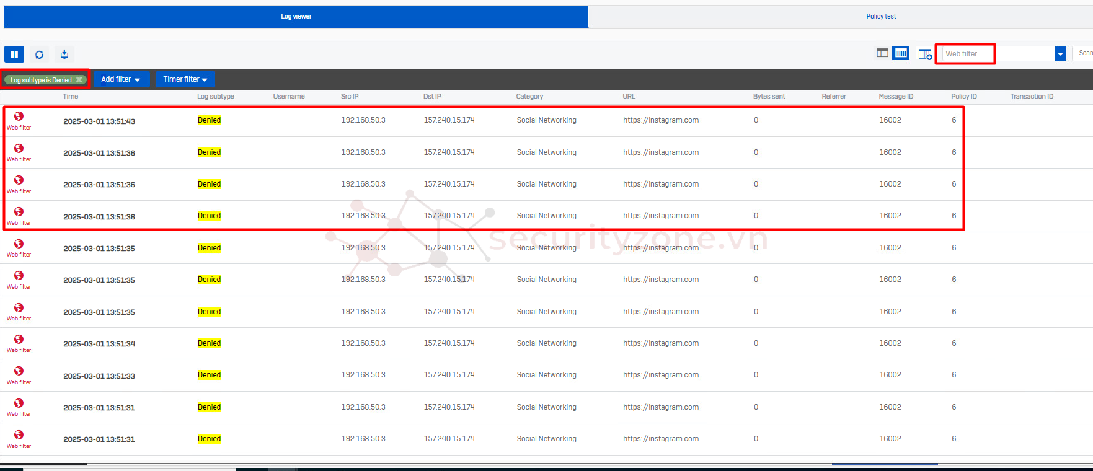
Task: Open the Timer filter dropdown
Action: click(185, 79)
